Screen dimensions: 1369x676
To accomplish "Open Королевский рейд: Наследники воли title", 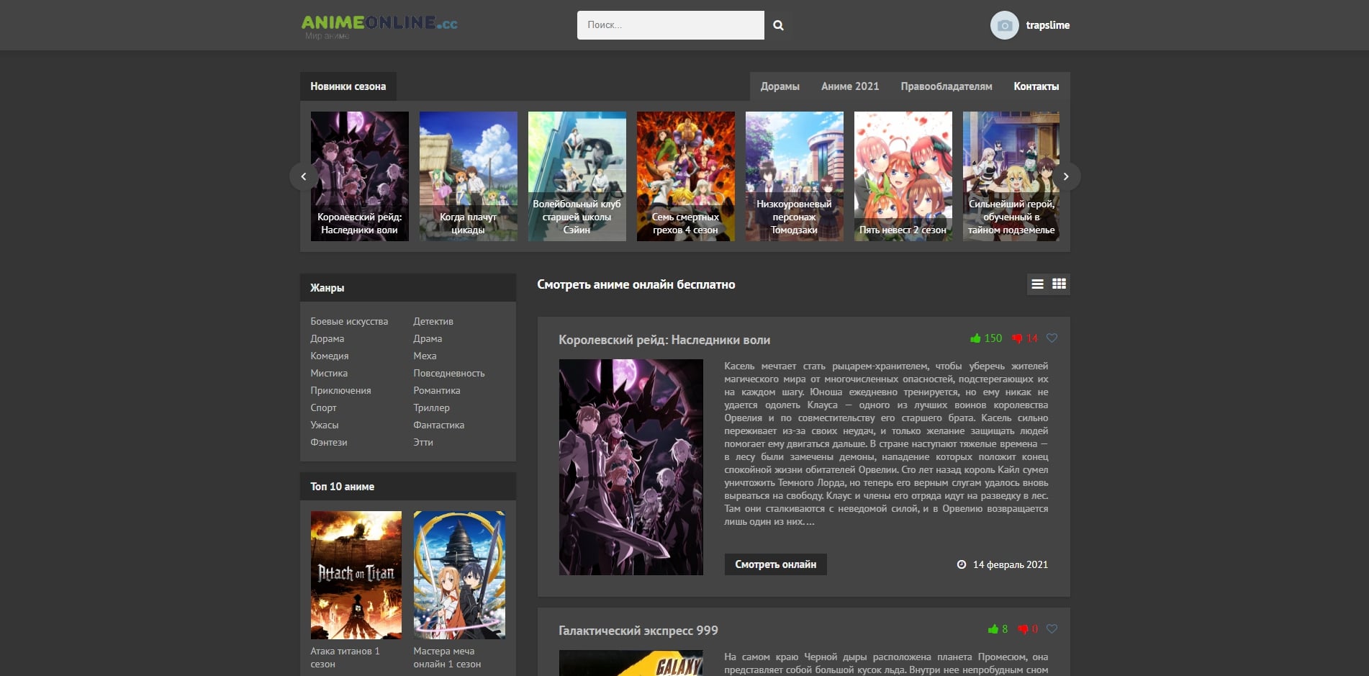I will (664, 340).
